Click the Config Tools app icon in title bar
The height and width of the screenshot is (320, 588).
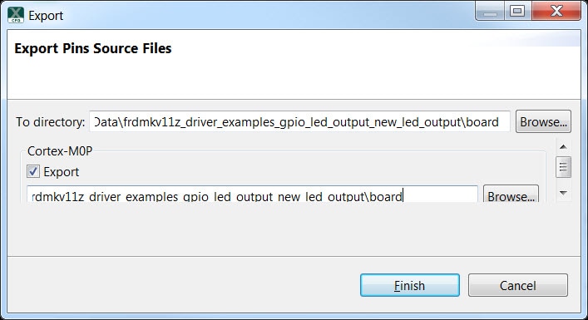[16, 15]
